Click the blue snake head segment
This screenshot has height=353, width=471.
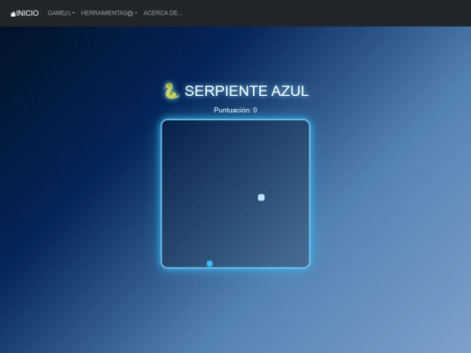pyautogui.click(x=210, y=263)
